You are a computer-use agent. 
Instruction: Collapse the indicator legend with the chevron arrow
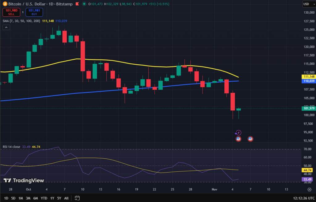click(6, 27)
